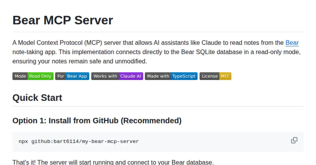
Task: Click the Mode label on the badge
Action: click(x=20, y=76)
